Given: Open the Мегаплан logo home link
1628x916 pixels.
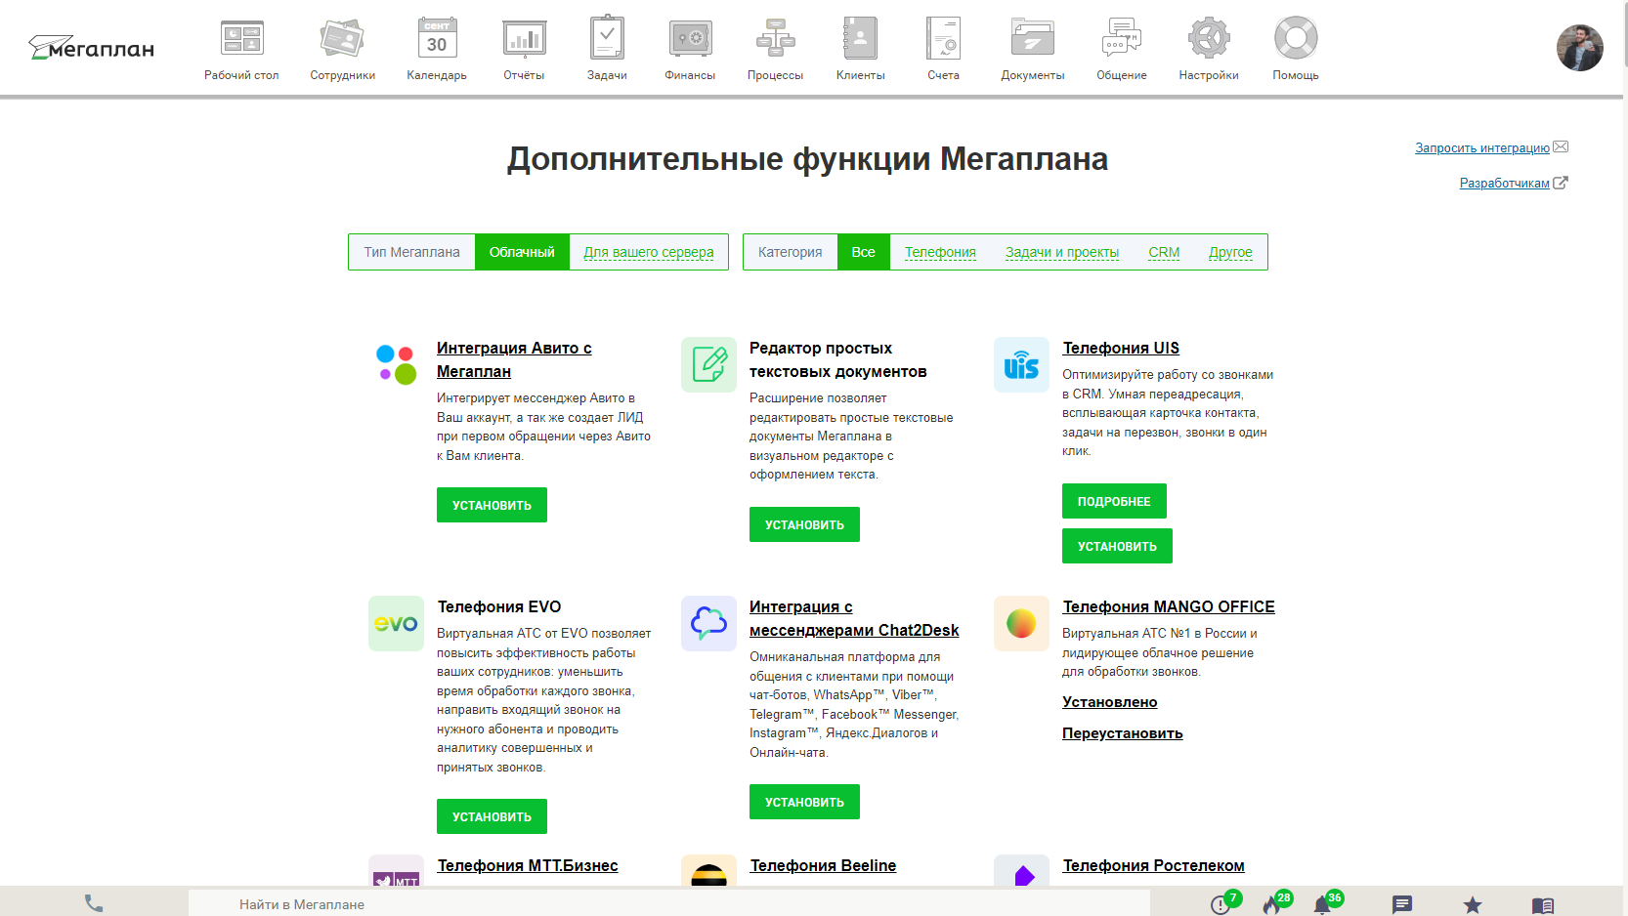Looking at the screenshot, I should coord(92,48).
